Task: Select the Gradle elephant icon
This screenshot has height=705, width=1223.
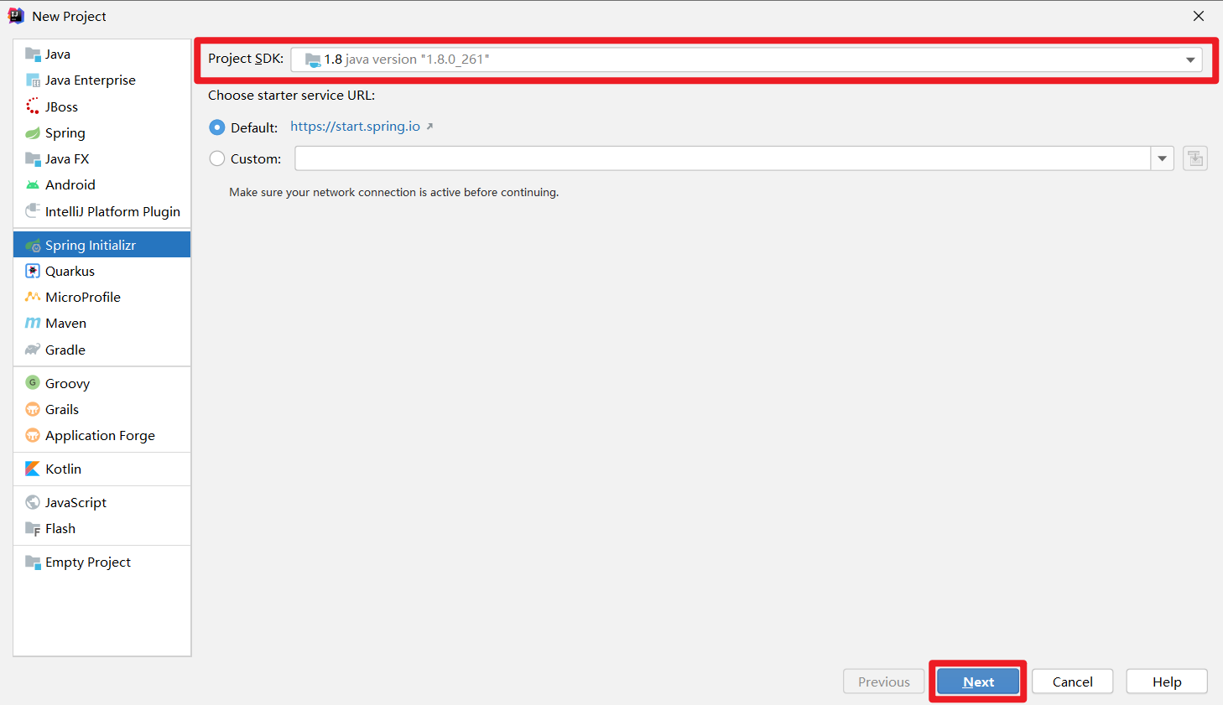Action: [33, 350]
